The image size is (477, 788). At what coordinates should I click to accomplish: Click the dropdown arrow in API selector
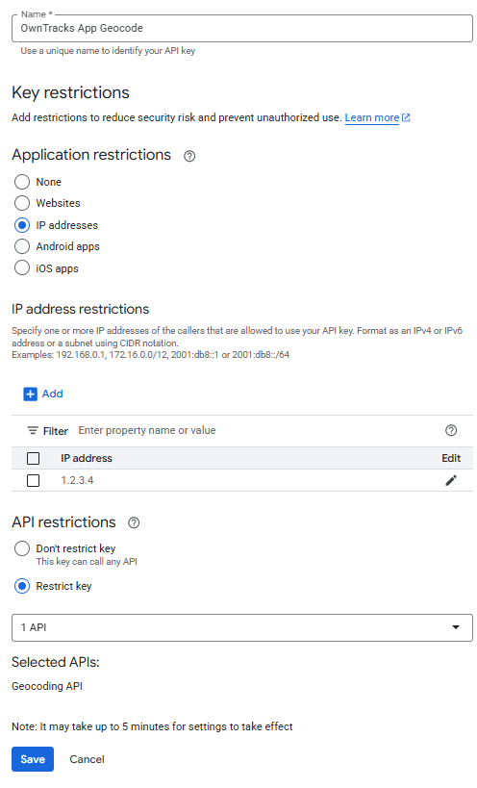click(x=456, y=627)
